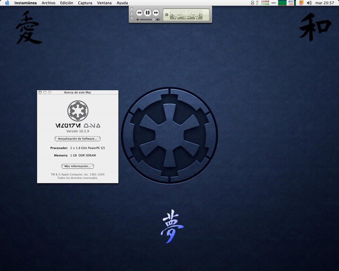Click the 249MB / 775MB memory readout

pyautogui.click(x=263, y=3)
